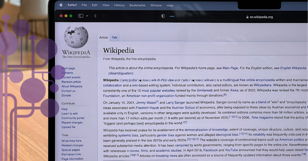Image resolution: width=308 pixels, height=161 pixels.
Task: Open the most popular websites link
Action: pyautogui.click(x=158, y=90)
